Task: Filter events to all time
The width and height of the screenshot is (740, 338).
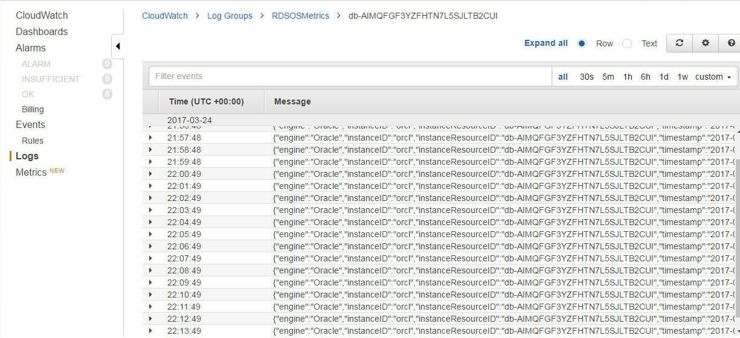Action: coord(563,77)
